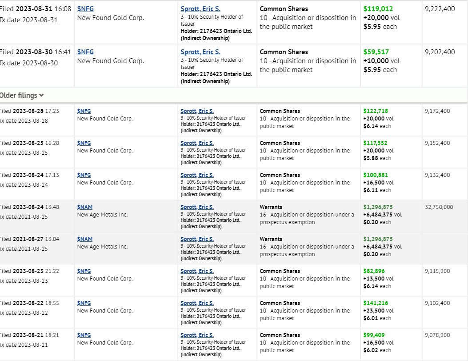Select the Filed 2023-08-30 16:41 date text

(x=36, y=52)
